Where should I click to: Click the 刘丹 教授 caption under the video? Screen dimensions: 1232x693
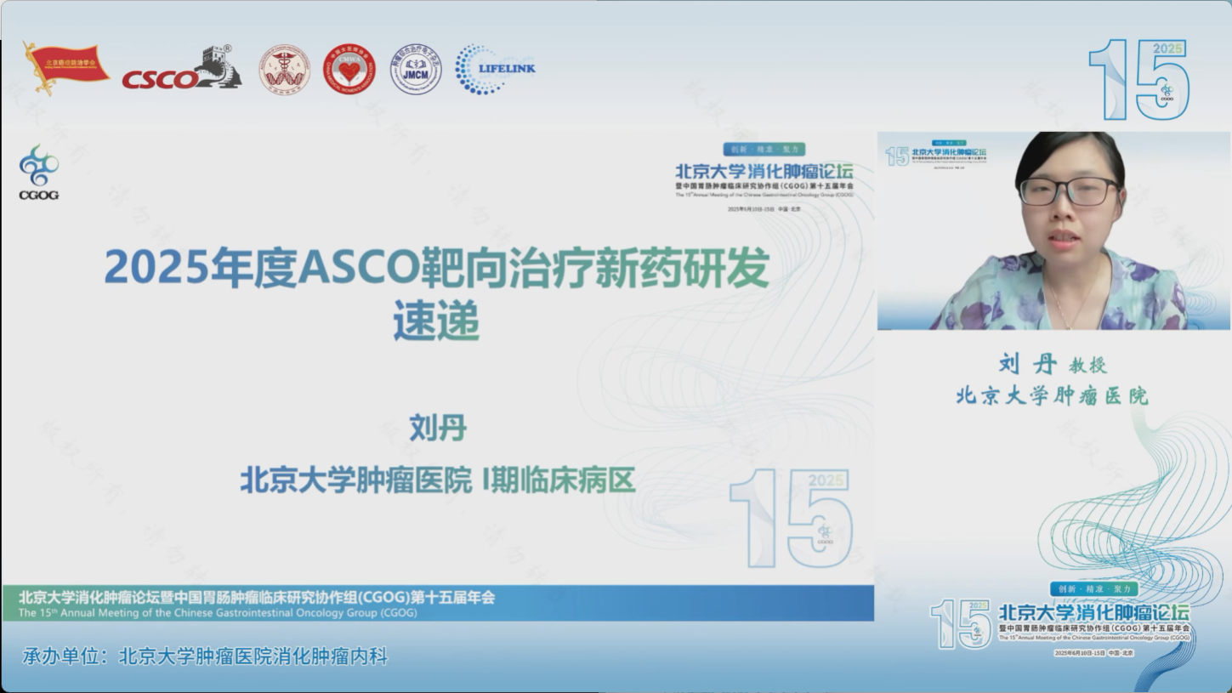click(1053, 365)
